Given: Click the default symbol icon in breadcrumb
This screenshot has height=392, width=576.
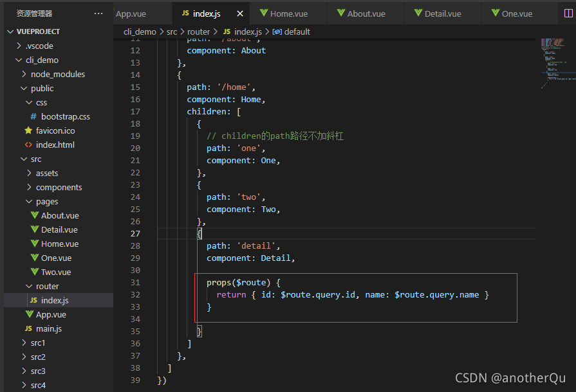Looking at the screenshot, I should coord(277,32).
